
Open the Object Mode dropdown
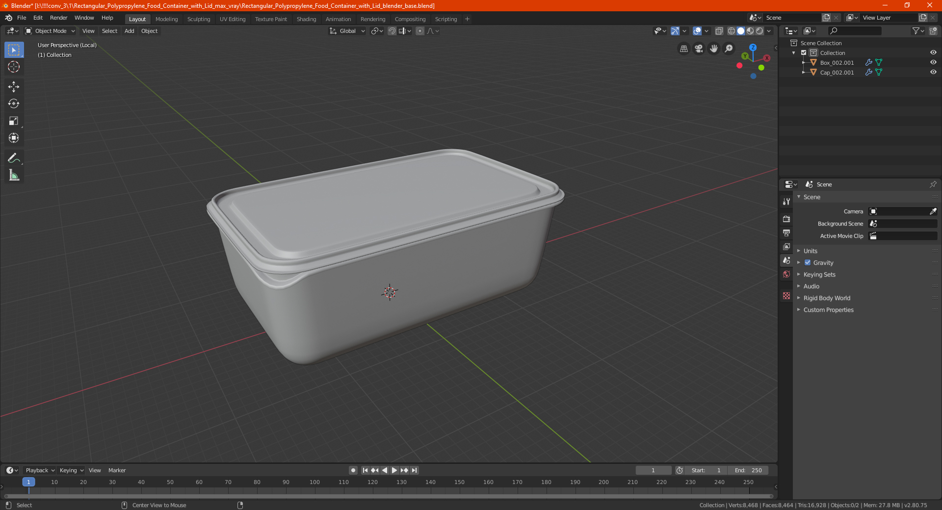pyautogui.click(x=50, y=31)
